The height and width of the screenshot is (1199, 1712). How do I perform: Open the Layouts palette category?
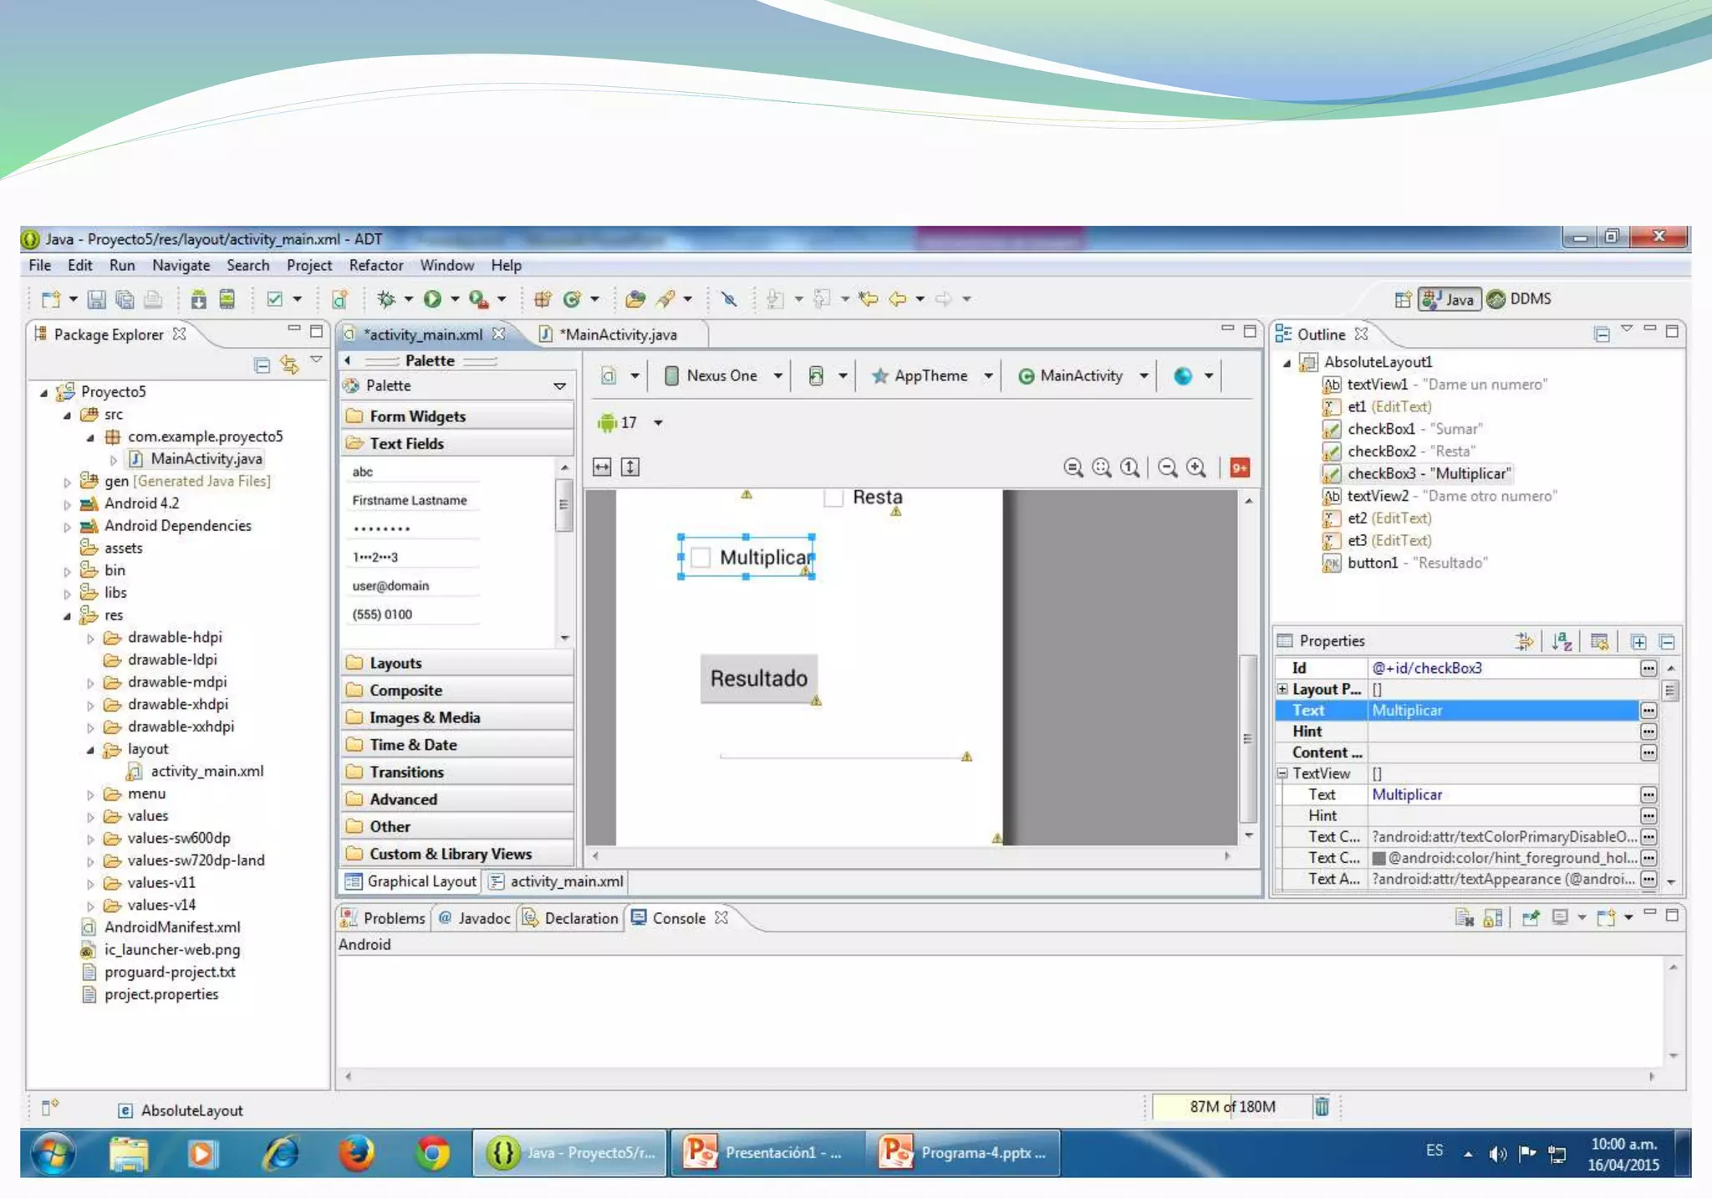coord(395,663)
